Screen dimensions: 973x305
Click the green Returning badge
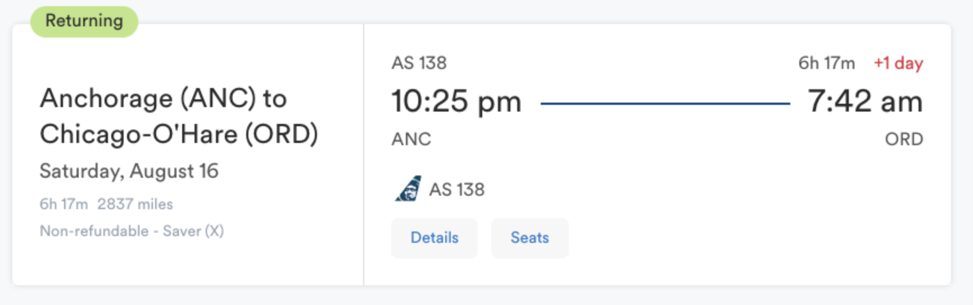(x=84, y=21)
